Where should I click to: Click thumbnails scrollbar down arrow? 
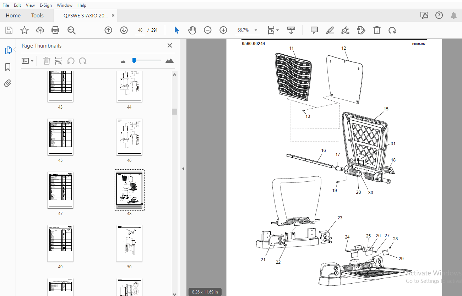point(174,294)
